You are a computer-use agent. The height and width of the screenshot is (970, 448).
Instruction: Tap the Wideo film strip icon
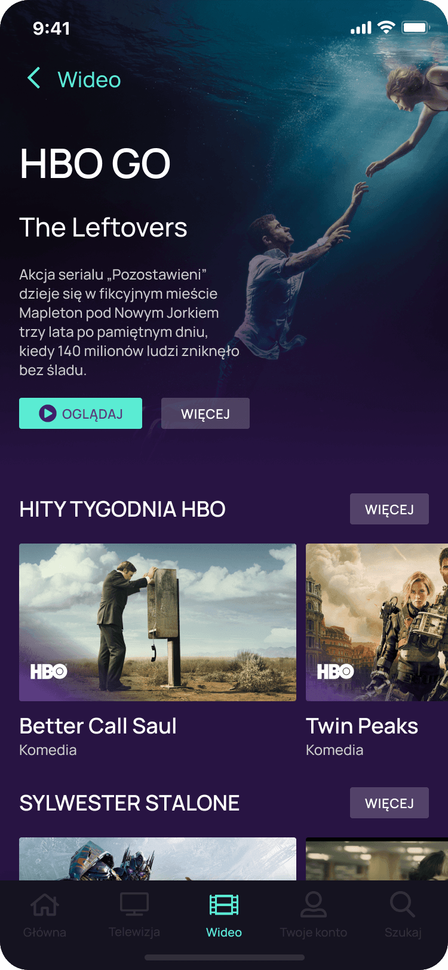click(x=224, y=904)
